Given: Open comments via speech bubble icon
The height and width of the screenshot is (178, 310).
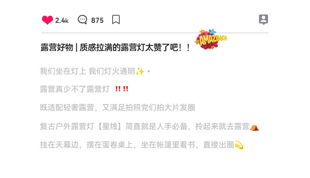Looking at the screenshot, I should (82, 20).
